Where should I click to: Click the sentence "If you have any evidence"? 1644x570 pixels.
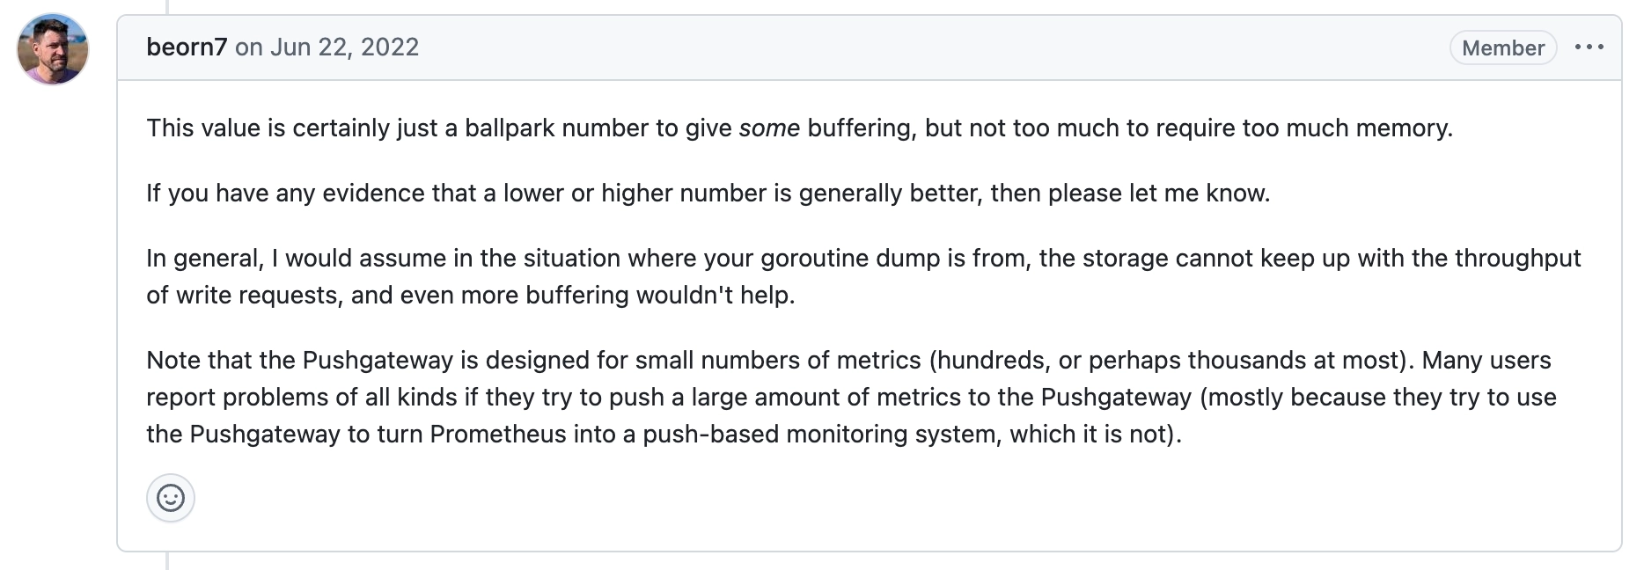(708, 193)
